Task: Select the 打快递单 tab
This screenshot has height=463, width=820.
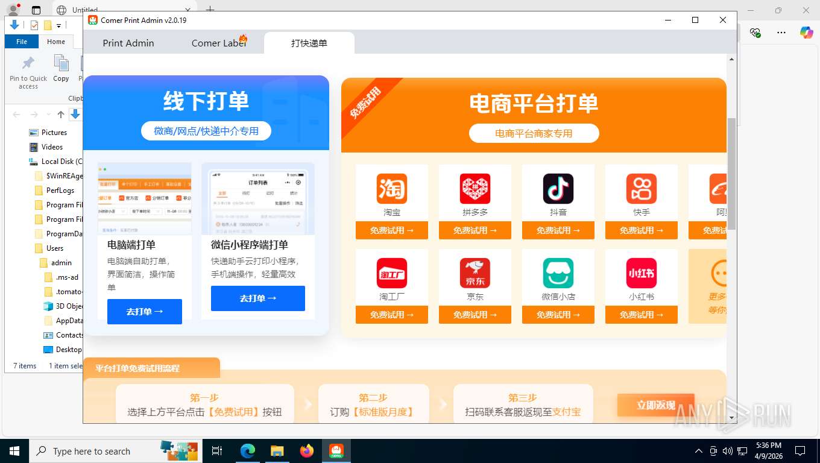Action: click(309, 43)
